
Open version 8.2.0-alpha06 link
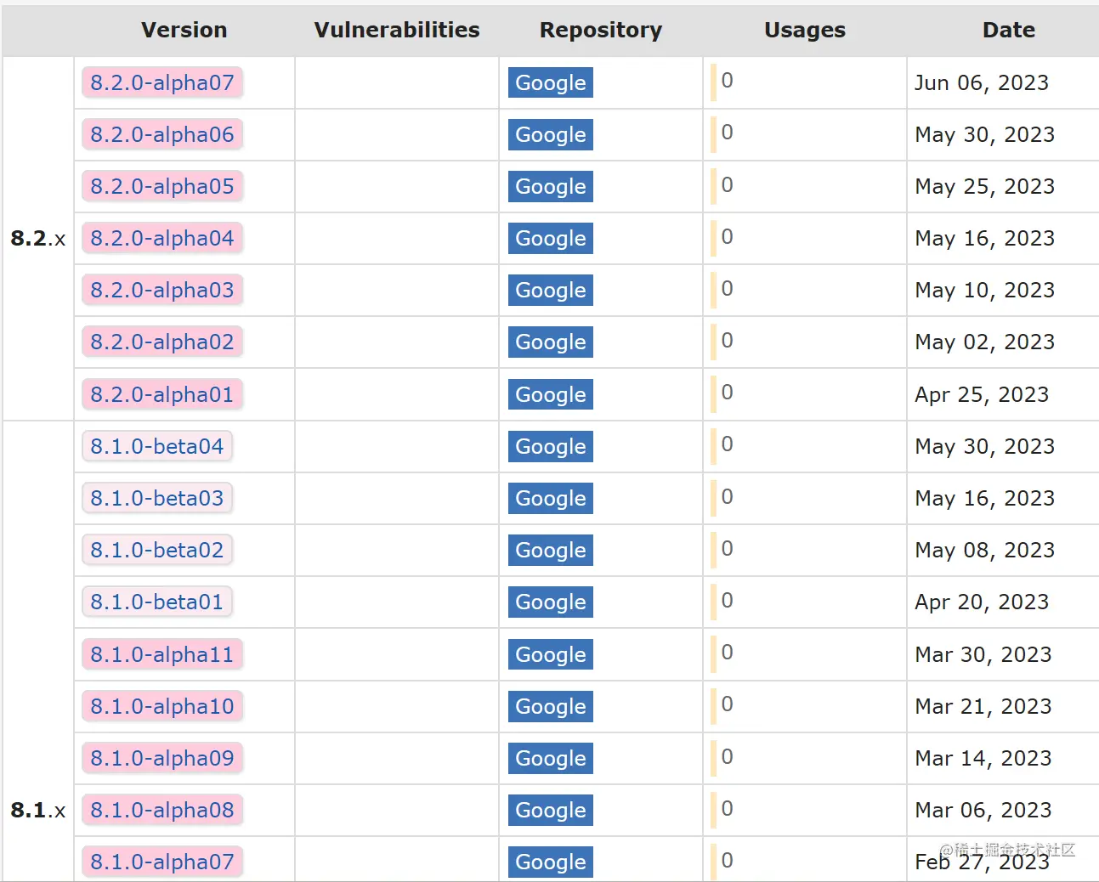pyautogui.click(x=162, y=134)
